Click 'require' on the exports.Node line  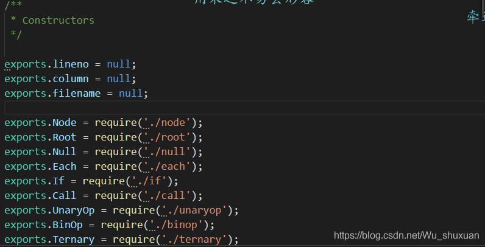[x=116, y=122]
